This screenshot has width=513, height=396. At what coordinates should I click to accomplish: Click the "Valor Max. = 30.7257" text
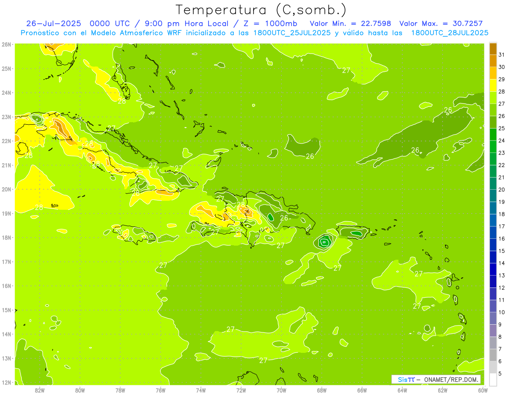coord(441,23)
